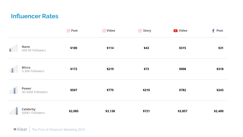Image resolution: width=243 pixels, height=137 pixels.
Task: Click the footer text Price of Influencer Marketing 2019
Action: [x=58, y=130]
